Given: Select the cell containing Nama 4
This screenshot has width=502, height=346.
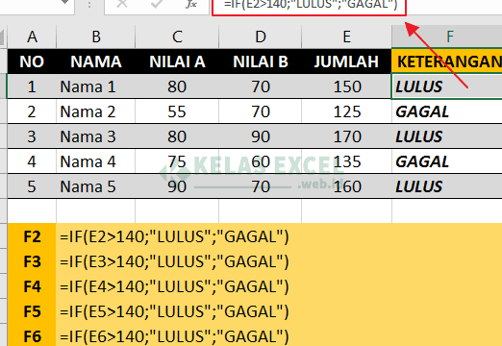Looking at the screenshot, I should 96,161.
